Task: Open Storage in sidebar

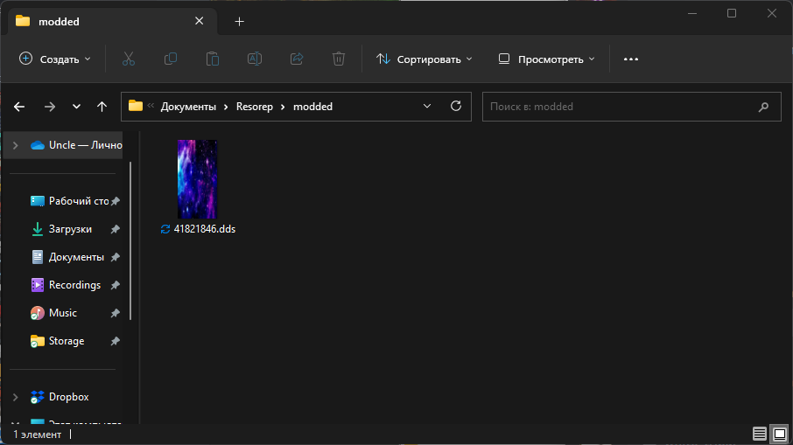Action: pyautogui.click(x=57, y=342)
